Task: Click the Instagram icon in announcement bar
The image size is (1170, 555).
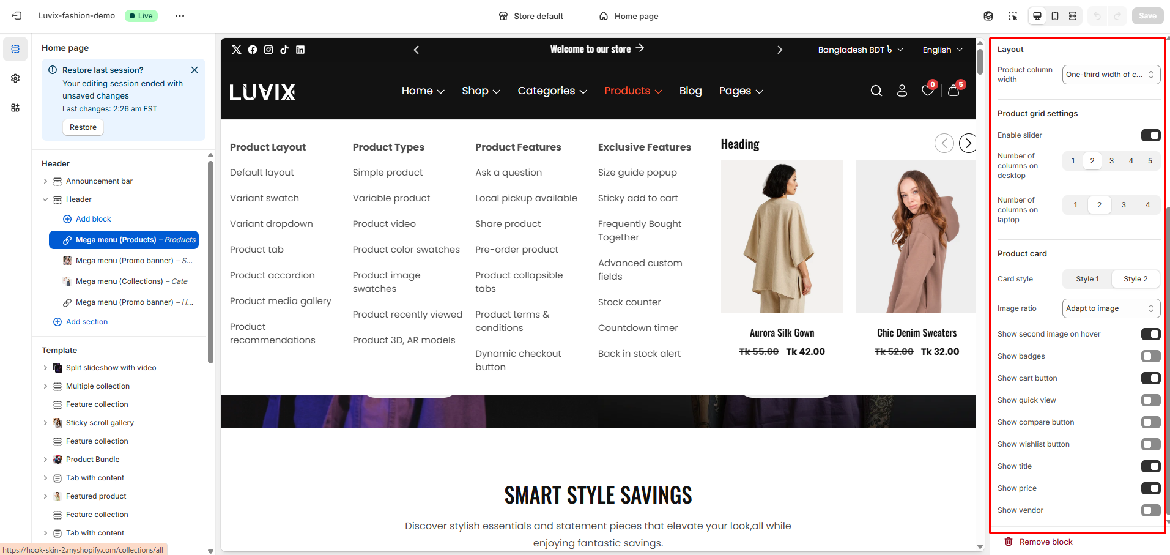Action: tap(268, 50)
